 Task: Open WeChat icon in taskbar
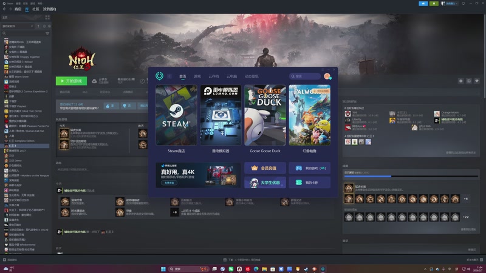[x=231, y=269]
